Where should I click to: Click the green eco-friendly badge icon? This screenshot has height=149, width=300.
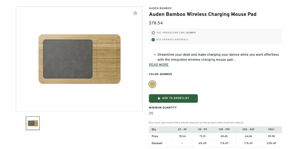tap(153, 40)
